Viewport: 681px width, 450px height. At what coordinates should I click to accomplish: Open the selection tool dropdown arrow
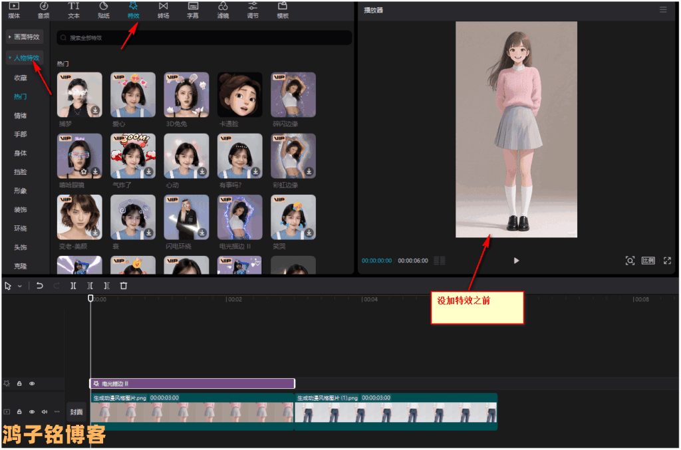pos(20,286)
